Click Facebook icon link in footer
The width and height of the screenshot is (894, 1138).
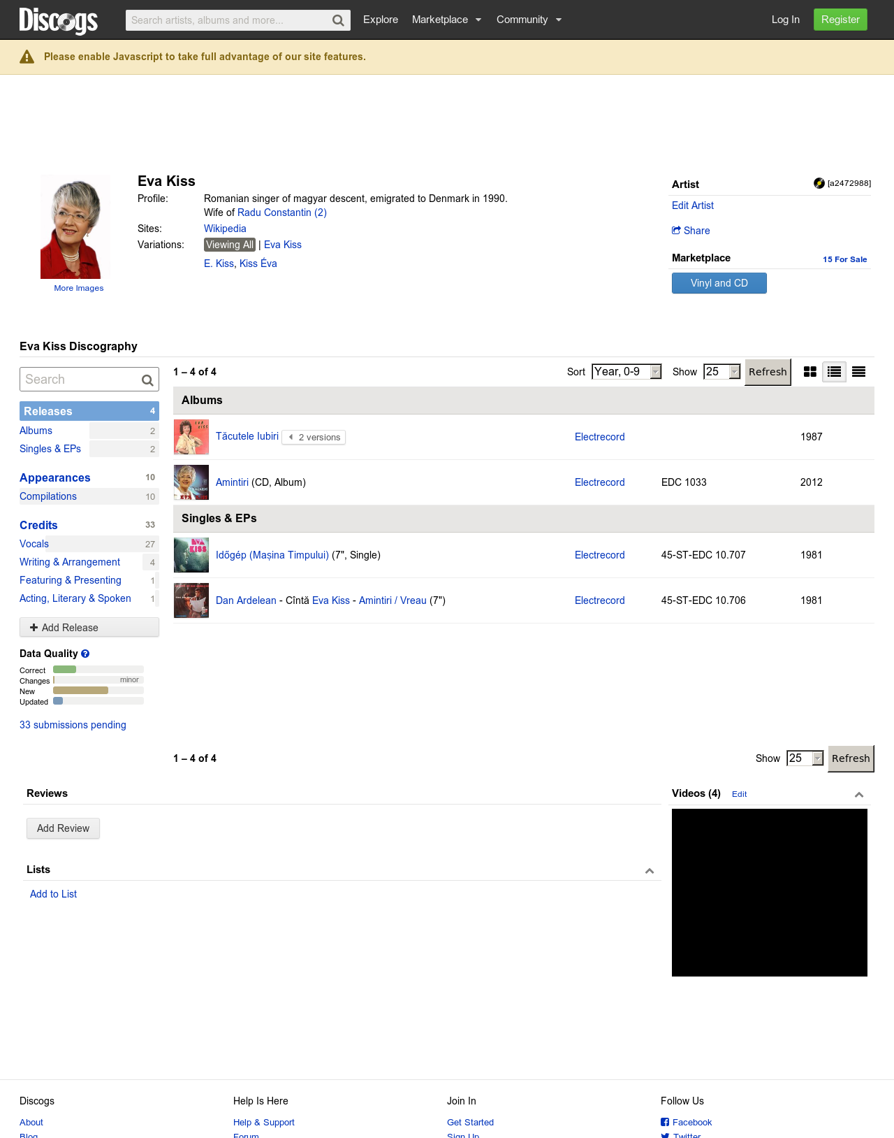coord(686,1122)
